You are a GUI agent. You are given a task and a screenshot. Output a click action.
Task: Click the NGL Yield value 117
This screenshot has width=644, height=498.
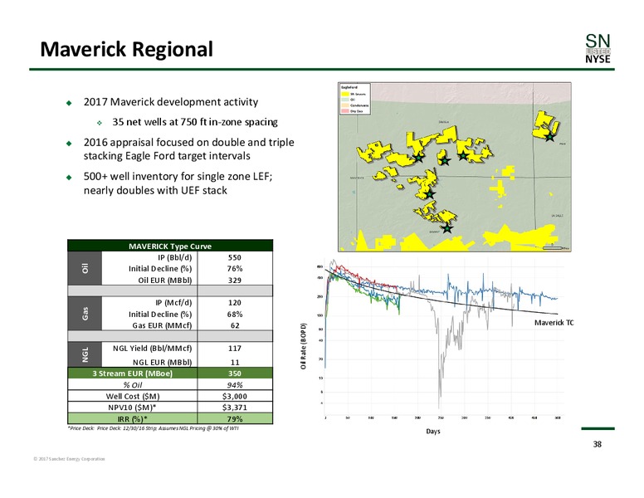235,349
